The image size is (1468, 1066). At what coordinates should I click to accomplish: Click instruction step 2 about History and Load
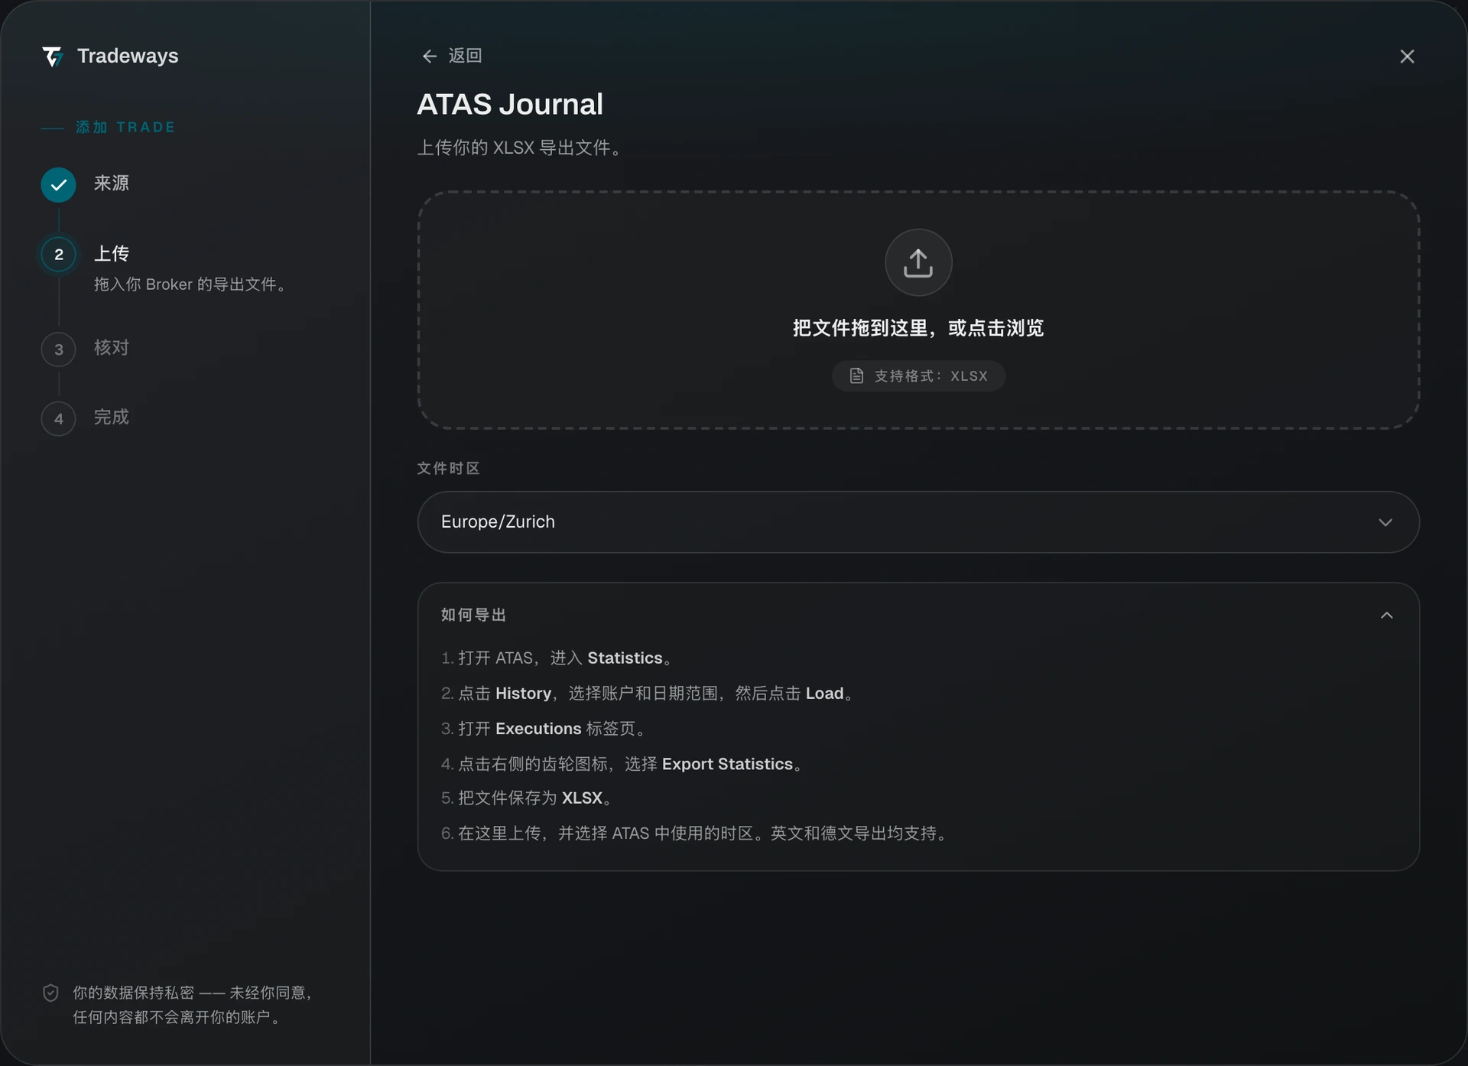(648, 693)
